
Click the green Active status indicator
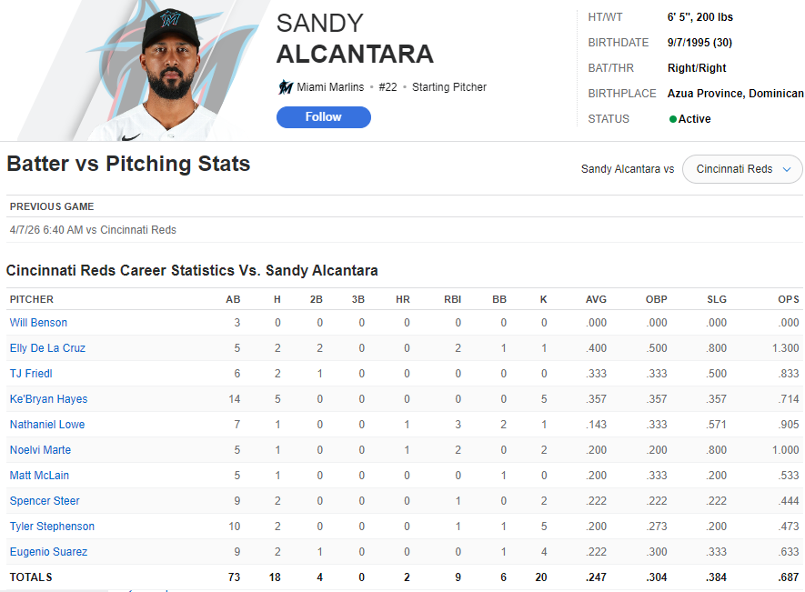pos(673,119)
